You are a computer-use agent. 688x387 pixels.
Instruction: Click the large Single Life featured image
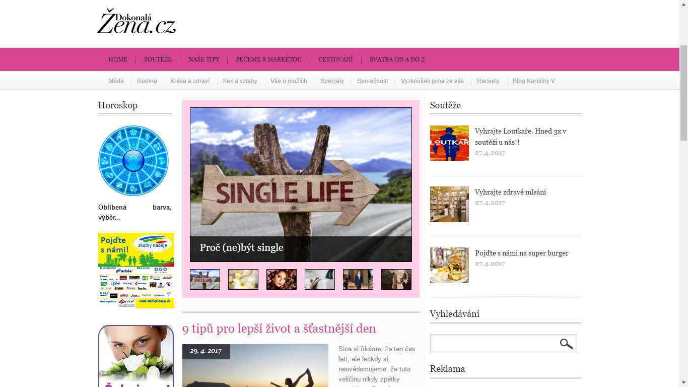click(301, 171)
